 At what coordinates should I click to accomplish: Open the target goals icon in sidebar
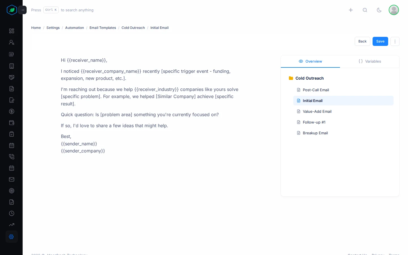(x=12, y=191)
